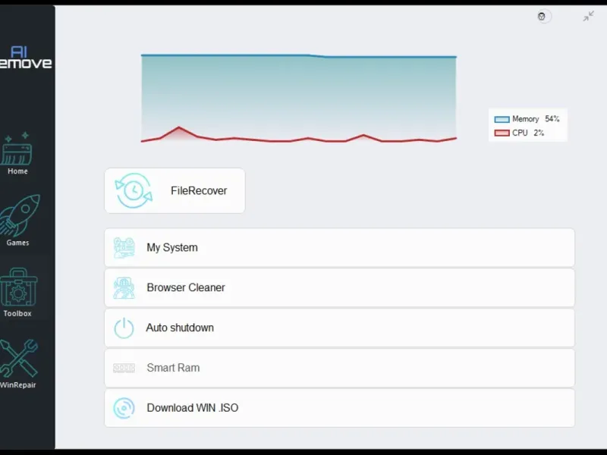This screenshot has height=455, width=607.
Task: Click the AI Remove logo
Action: [x=26, y=58]
